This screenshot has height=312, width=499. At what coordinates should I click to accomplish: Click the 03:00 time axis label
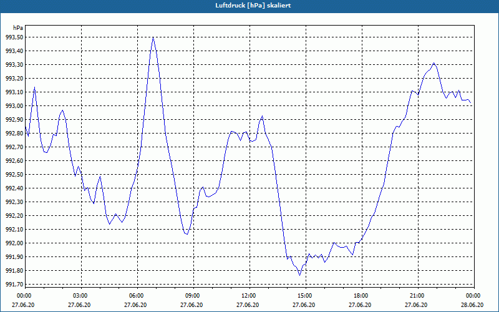[82, 296]
